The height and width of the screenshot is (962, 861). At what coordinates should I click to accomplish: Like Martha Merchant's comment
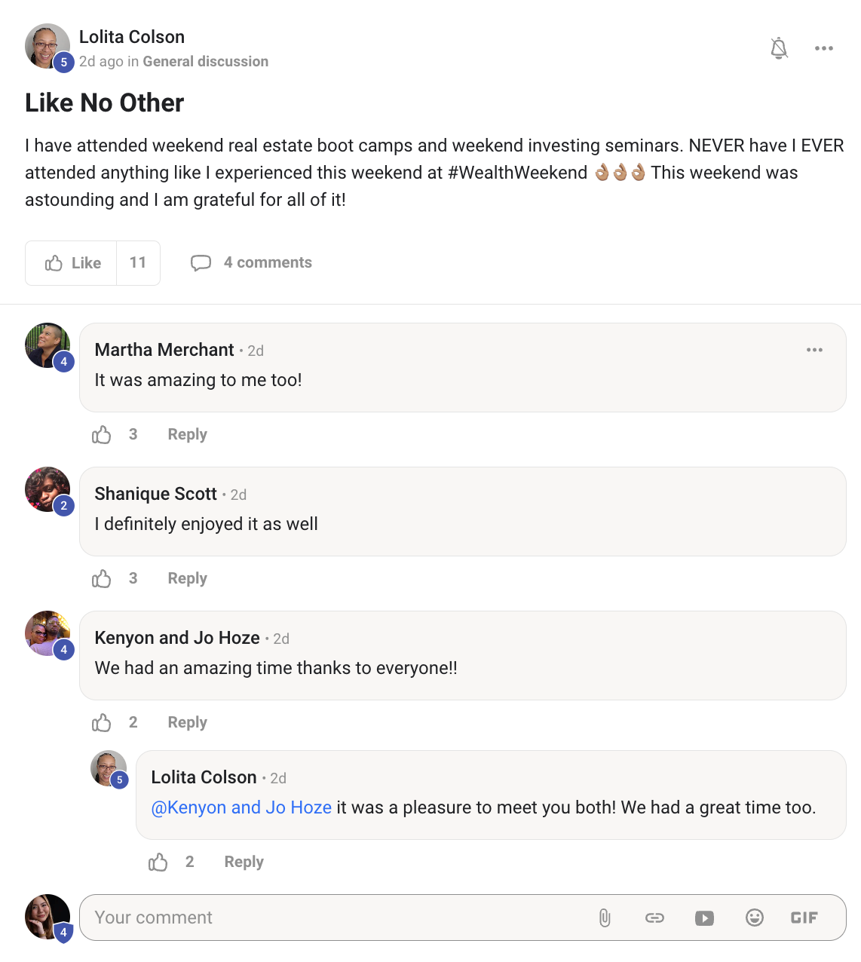pos(102,435)
